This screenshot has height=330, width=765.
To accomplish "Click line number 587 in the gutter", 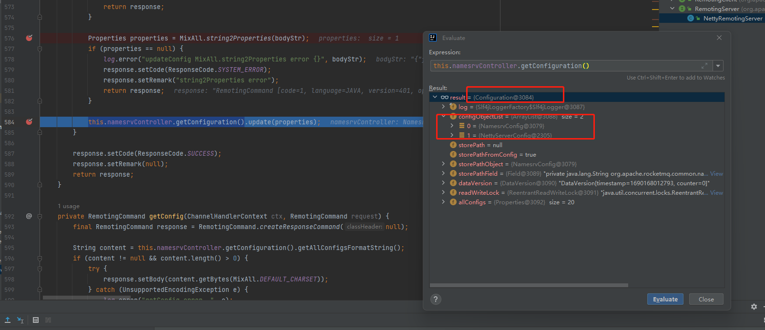I will 10,153.
